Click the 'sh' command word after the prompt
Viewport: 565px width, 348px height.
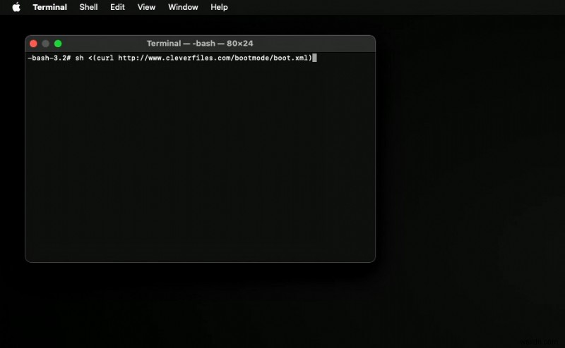coord(79,58)
